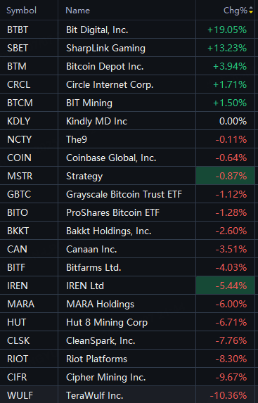
Task: Click the highlighted -5.44% IREN change cell
Action: [226, 286]
